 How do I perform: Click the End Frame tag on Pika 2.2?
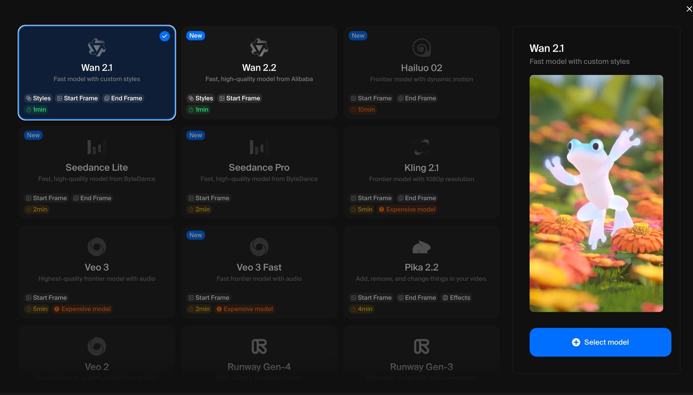tap(417, 298)
